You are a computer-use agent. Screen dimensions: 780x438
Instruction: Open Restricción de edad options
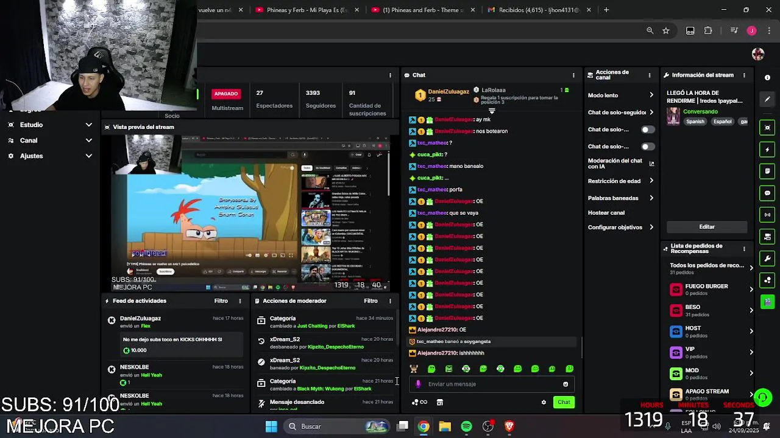click(620, 181)
